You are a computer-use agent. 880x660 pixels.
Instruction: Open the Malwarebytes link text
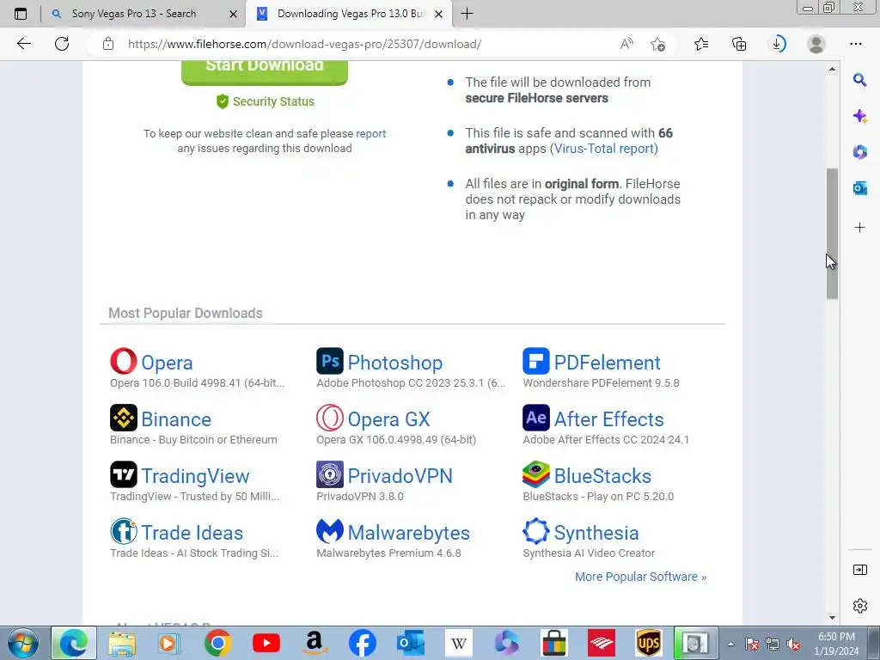point(408,533)
